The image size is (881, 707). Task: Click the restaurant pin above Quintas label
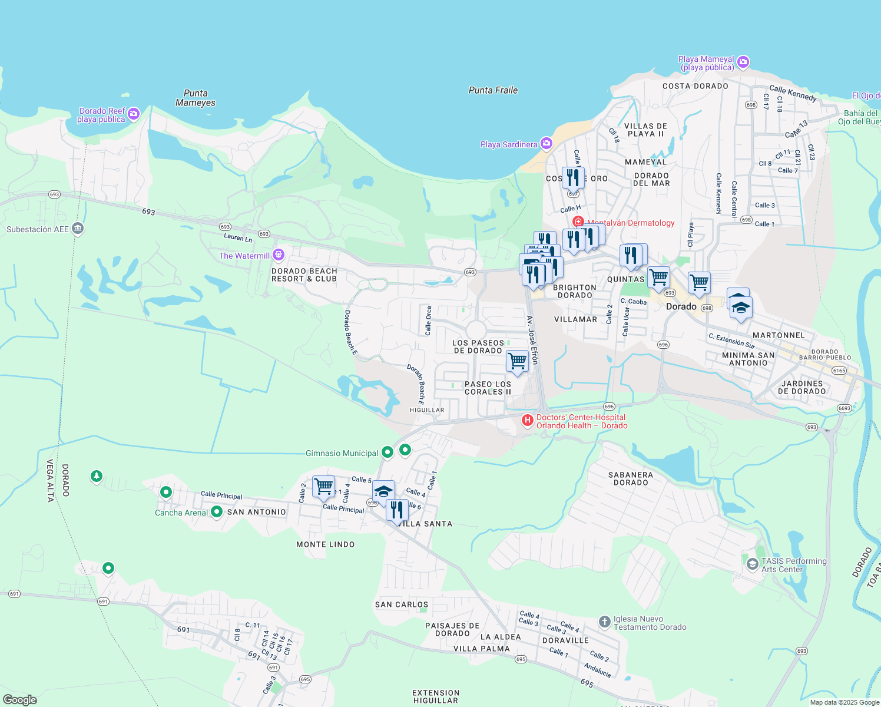click(x=631, y=256)
